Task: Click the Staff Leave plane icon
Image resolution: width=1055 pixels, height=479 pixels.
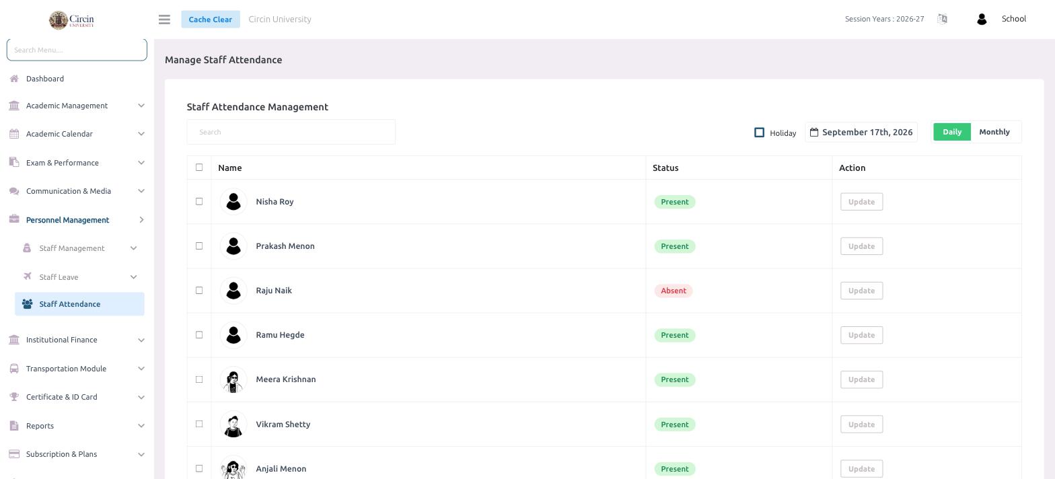Action: (27, 277)
